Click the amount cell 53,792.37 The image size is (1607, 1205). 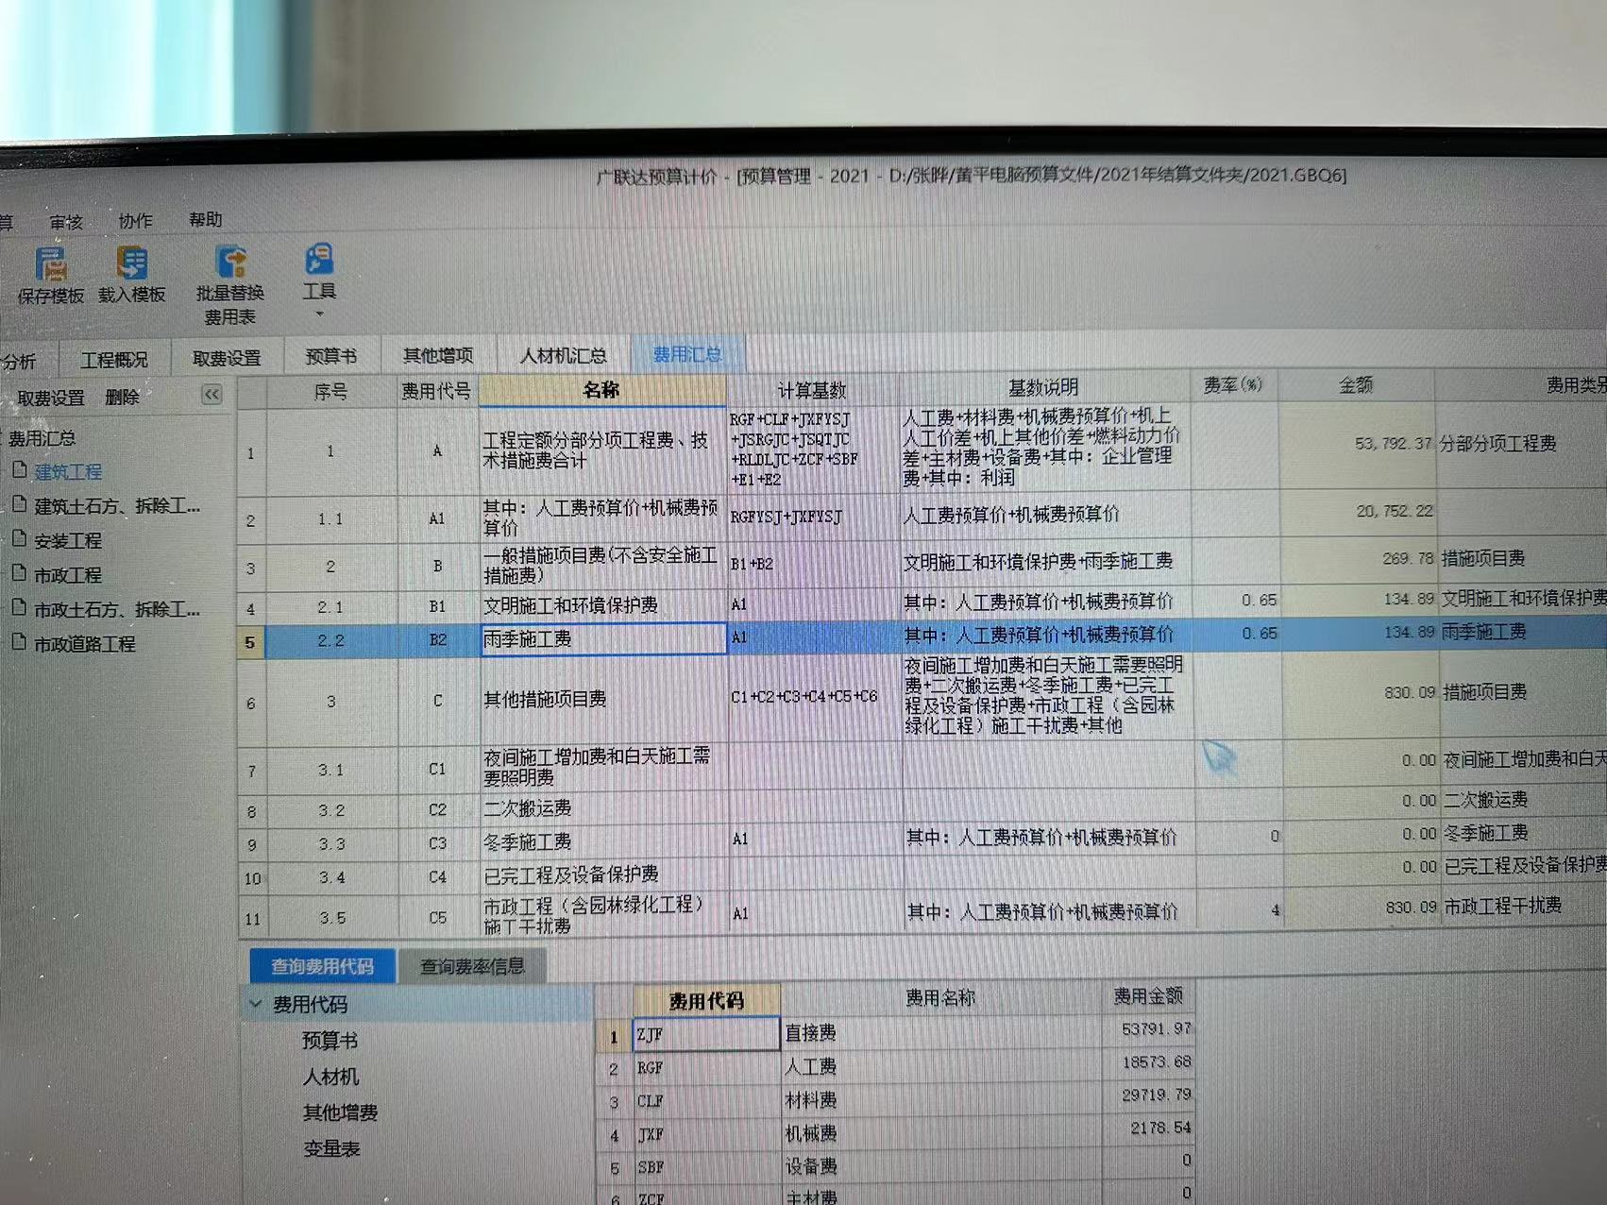click(x=1358, y=443)
